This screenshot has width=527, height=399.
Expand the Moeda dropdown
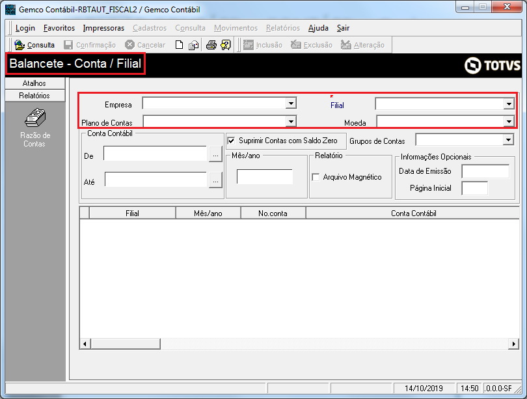pos(509,121)
